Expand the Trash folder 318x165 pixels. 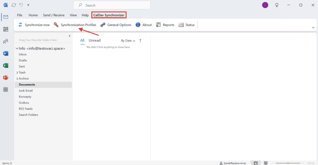pos(17,72)
